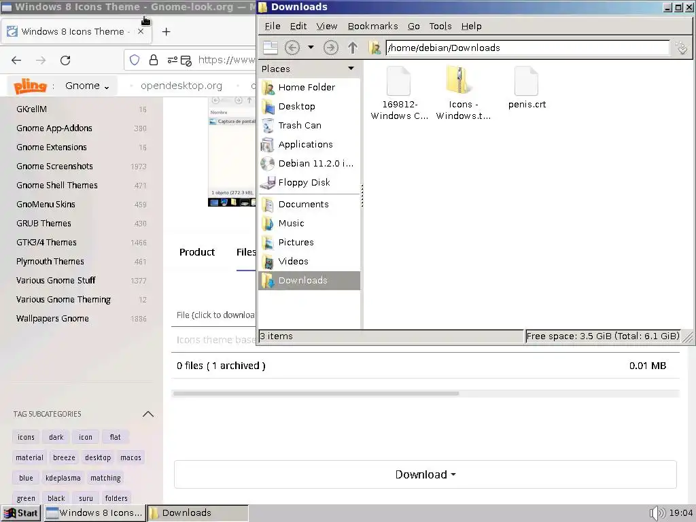The width and height of the screenshot is (696, 522).
Task: Open the Download dropdown button
Action: [x=425, y=474]
